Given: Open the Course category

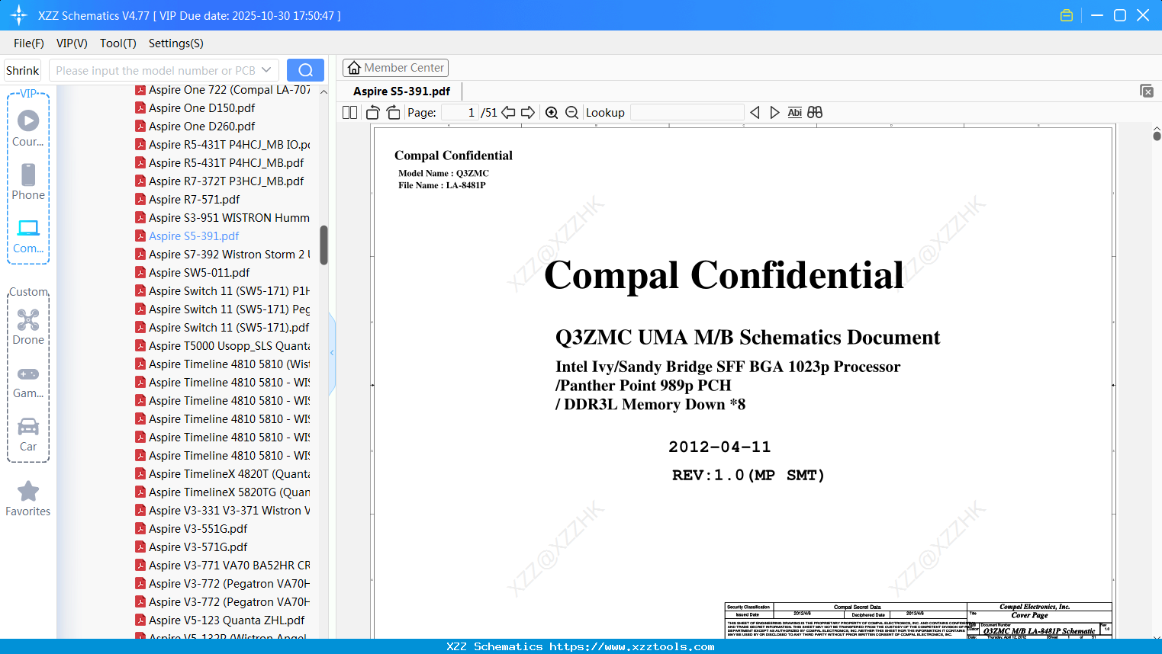Looking at the screenshot, I should coord(28,128).
